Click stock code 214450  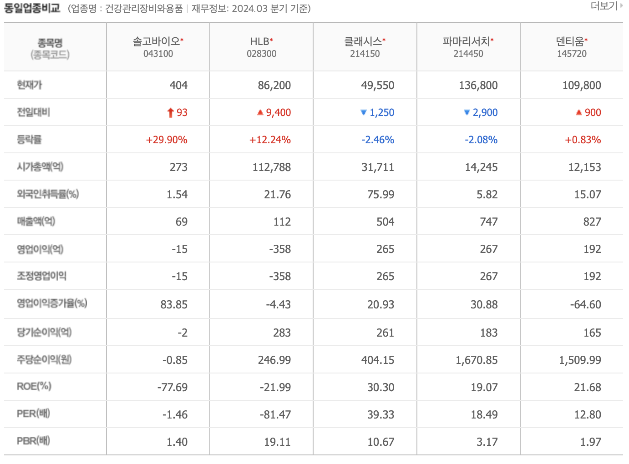pyautogui.click(x=468, y=54)
